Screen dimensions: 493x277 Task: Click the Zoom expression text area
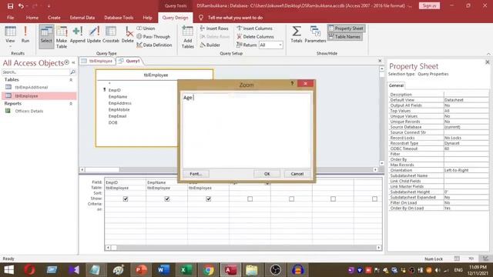pos(246,130)
